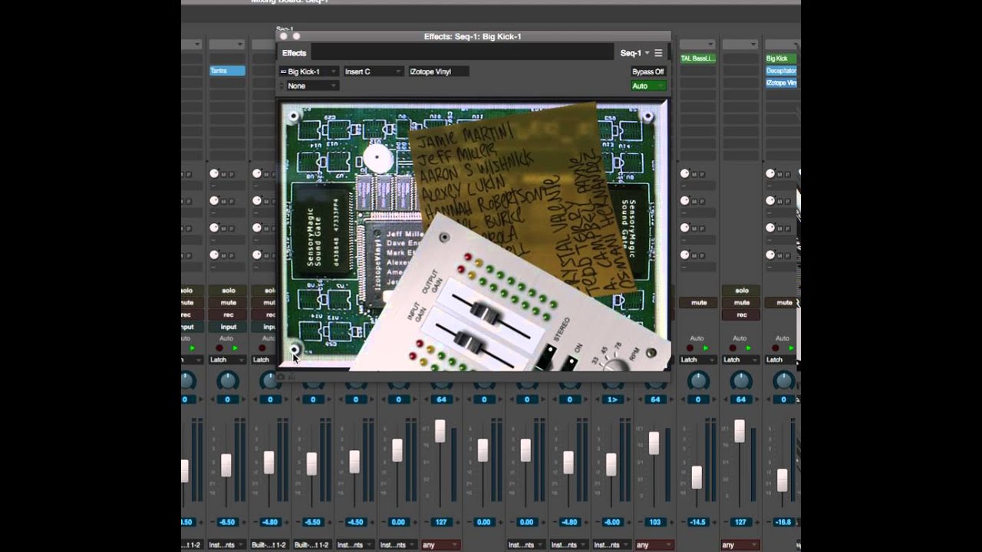Record-enable the -6.50 channel strip
Screen dimensions: 982x552
228,314
